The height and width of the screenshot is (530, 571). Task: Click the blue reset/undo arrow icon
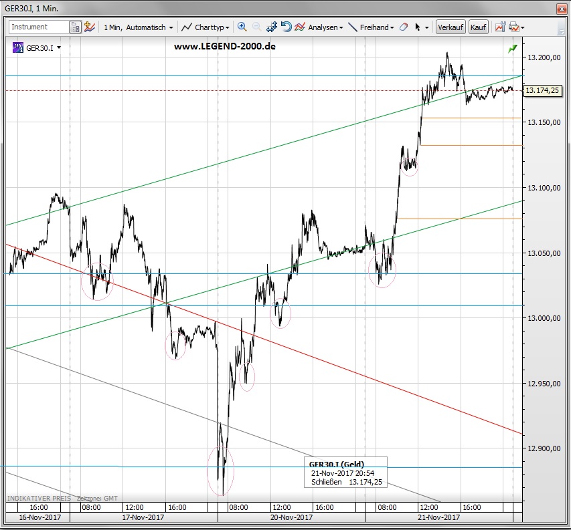click(x=286, y=27)
